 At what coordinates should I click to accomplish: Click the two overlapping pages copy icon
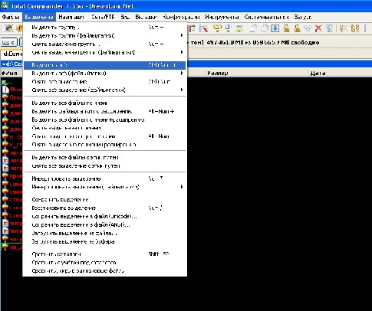(x=265, y=28)
